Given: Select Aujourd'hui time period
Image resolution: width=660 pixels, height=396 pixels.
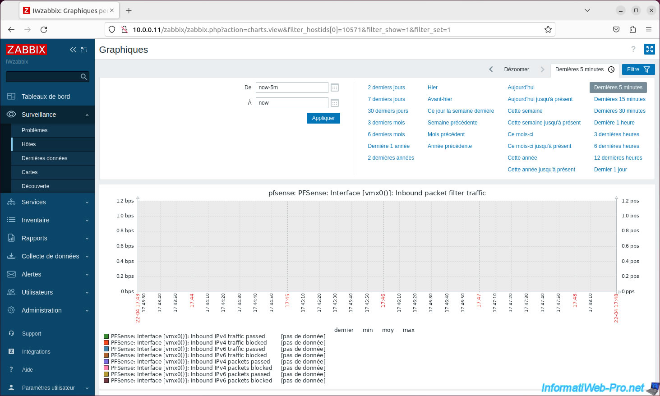Looking at the screenshot, I should (x=521, y=87).
